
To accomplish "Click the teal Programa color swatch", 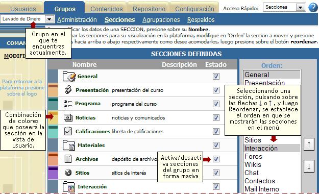I will pos(53,104).
